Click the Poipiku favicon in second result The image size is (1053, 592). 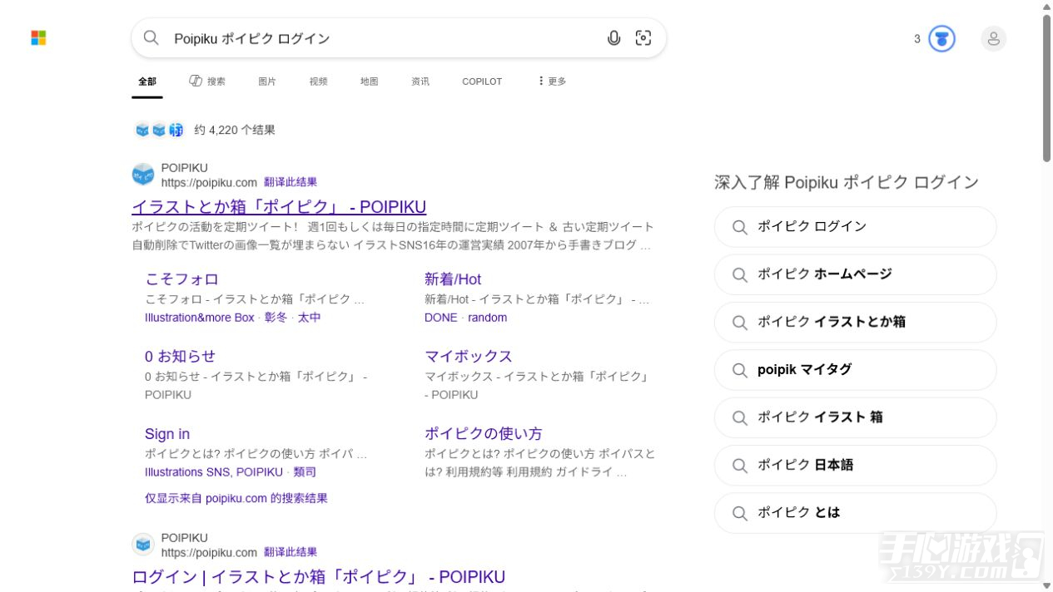click(143, 545)
